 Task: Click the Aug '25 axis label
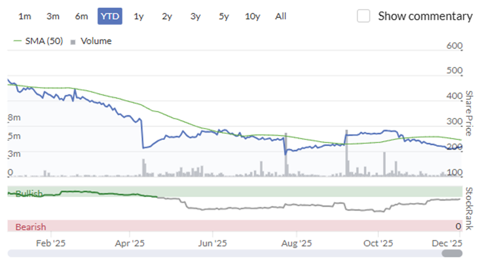pyautogui.click(x=296, y=243)
